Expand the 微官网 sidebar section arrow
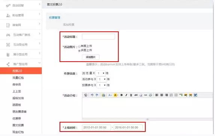Viewport: 215px width, 136px height. click(x=39, y=24)
